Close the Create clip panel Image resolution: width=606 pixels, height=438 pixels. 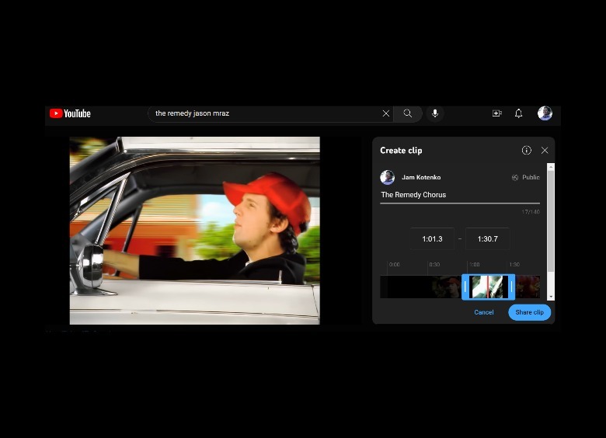pyautogui.click(x=545, y=150)
